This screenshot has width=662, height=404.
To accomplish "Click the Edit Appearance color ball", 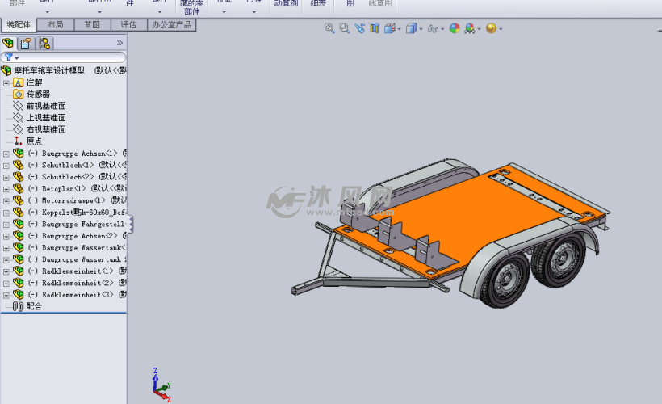I will tap(455, 28).
